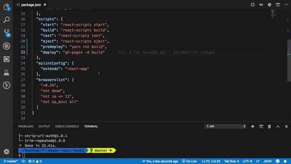This screenshot has width=291, height=164.
Task: Click the terminal prompt input
Action: [24, 155]
